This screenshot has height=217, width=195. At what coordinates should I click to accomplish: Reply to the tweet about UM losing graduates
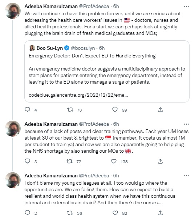point(27,161)
